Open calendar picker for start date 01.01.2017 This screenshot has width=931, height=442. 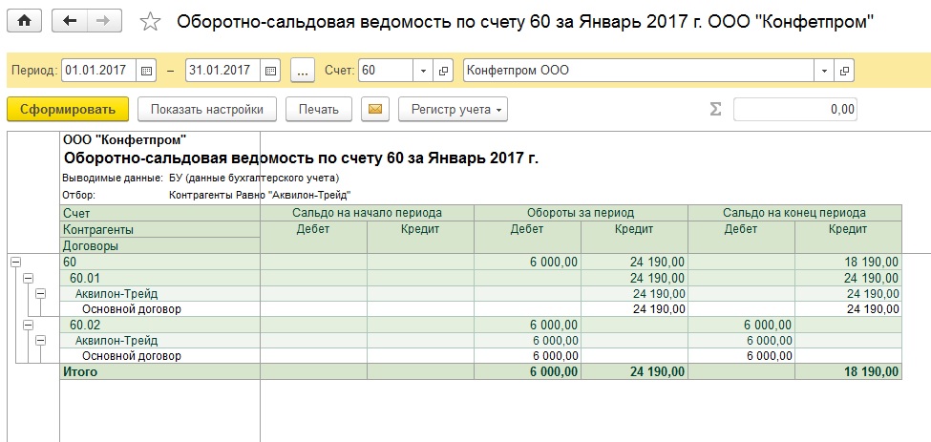point(146,71)
